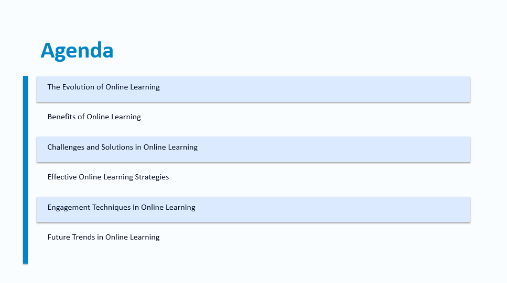Image resolution: width=507 pixels, height=283 pixels.
Task: Click the word "Strategies" in the fourth row
Action: pyautogui.click(x=152, y=177)
